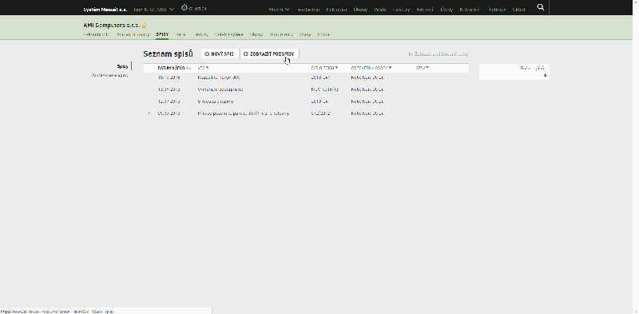Open the user name dropdown arrow
This screenshot has height=314, width=639.
pyautogui.click(x=172, y=9)
